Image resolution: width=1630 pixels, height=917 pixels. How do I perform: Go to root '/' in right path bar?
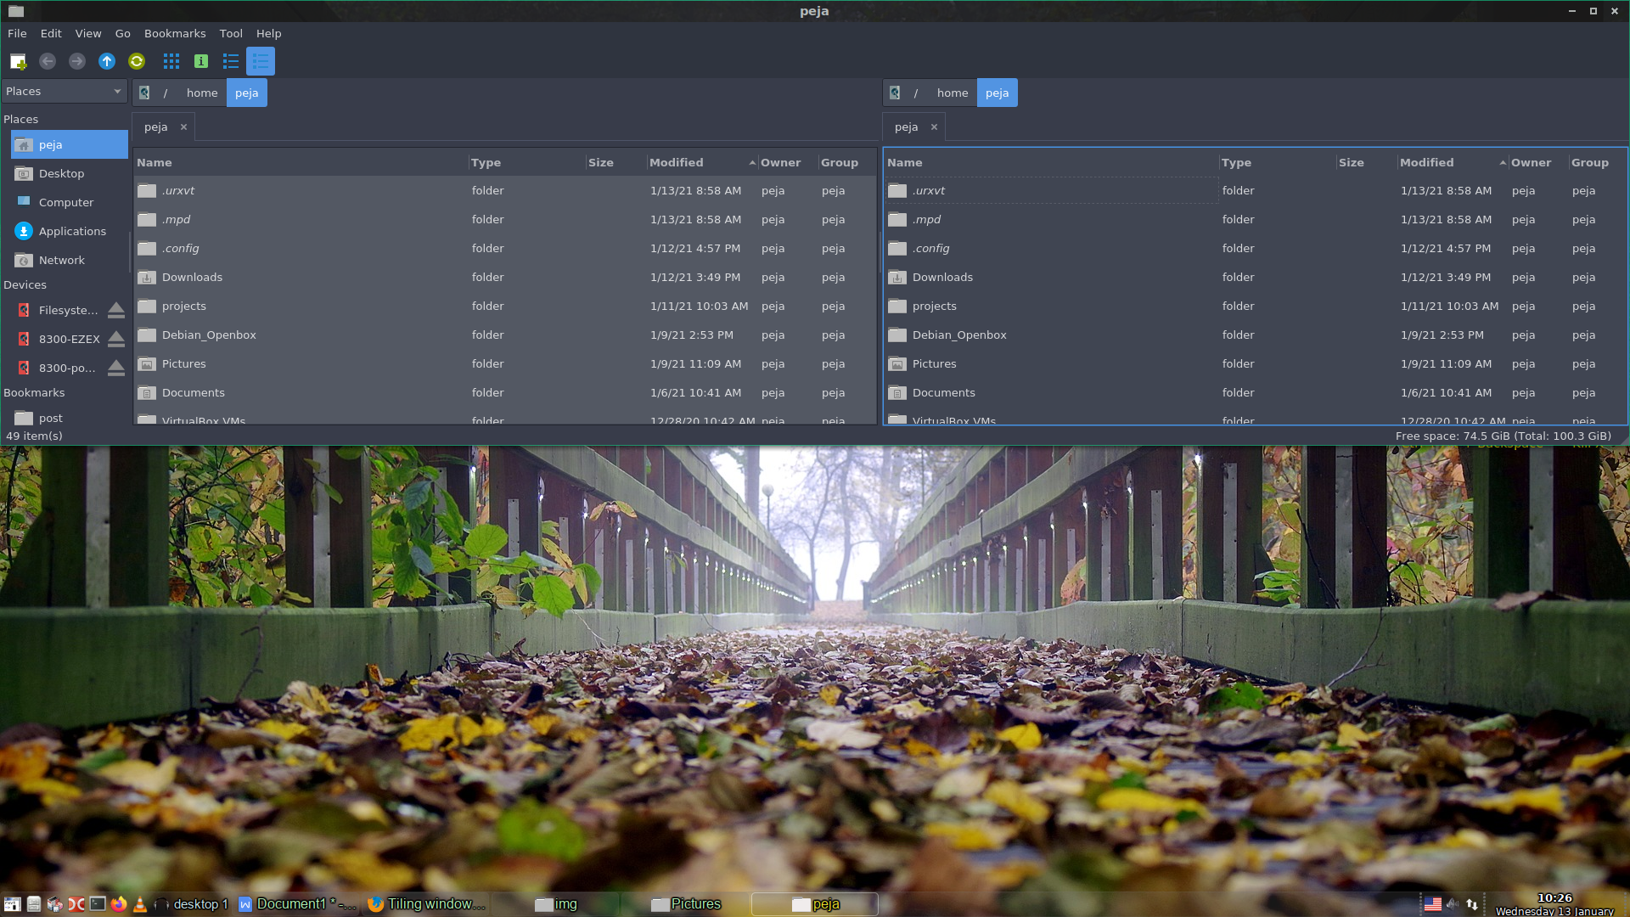[x=916, y=93]
